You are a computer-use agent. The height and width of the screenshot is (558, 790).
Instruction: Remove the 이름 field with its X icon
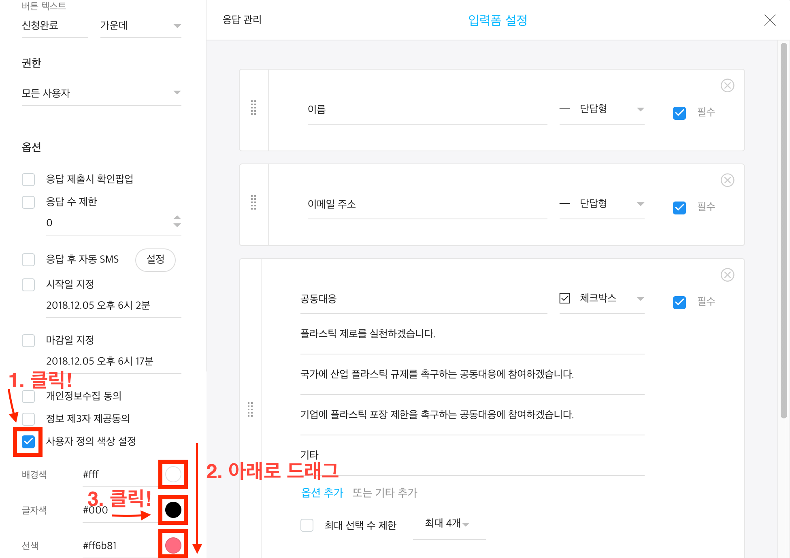pyautogui.click(x=727, y=85)
